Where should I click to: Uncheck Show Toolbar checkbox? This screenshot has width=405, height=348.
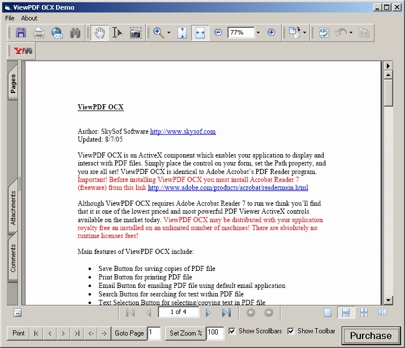point(291,331)
